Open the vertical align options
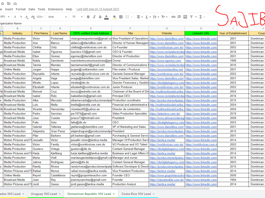 point(148,17)
